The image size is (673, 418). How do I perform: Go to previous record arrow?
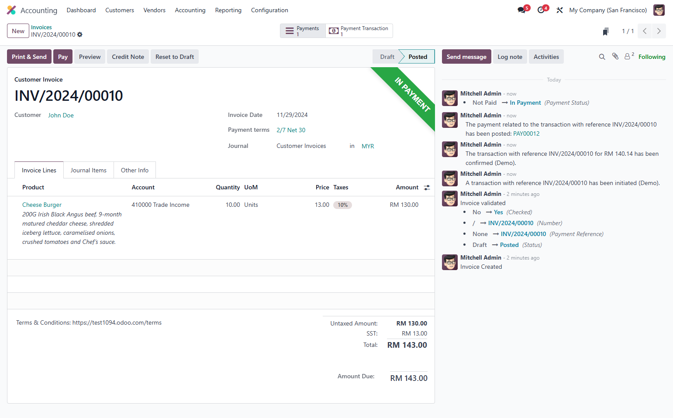click(x=645, y=31)
